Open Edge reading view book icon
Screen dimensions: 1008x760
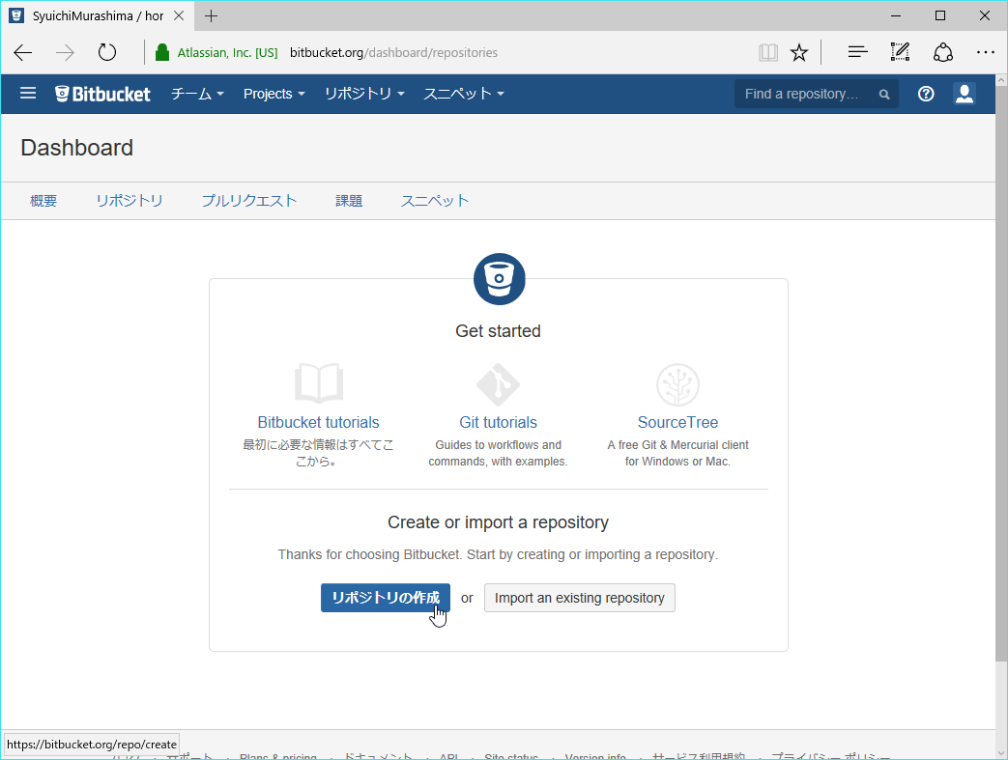tap(768, 53)
